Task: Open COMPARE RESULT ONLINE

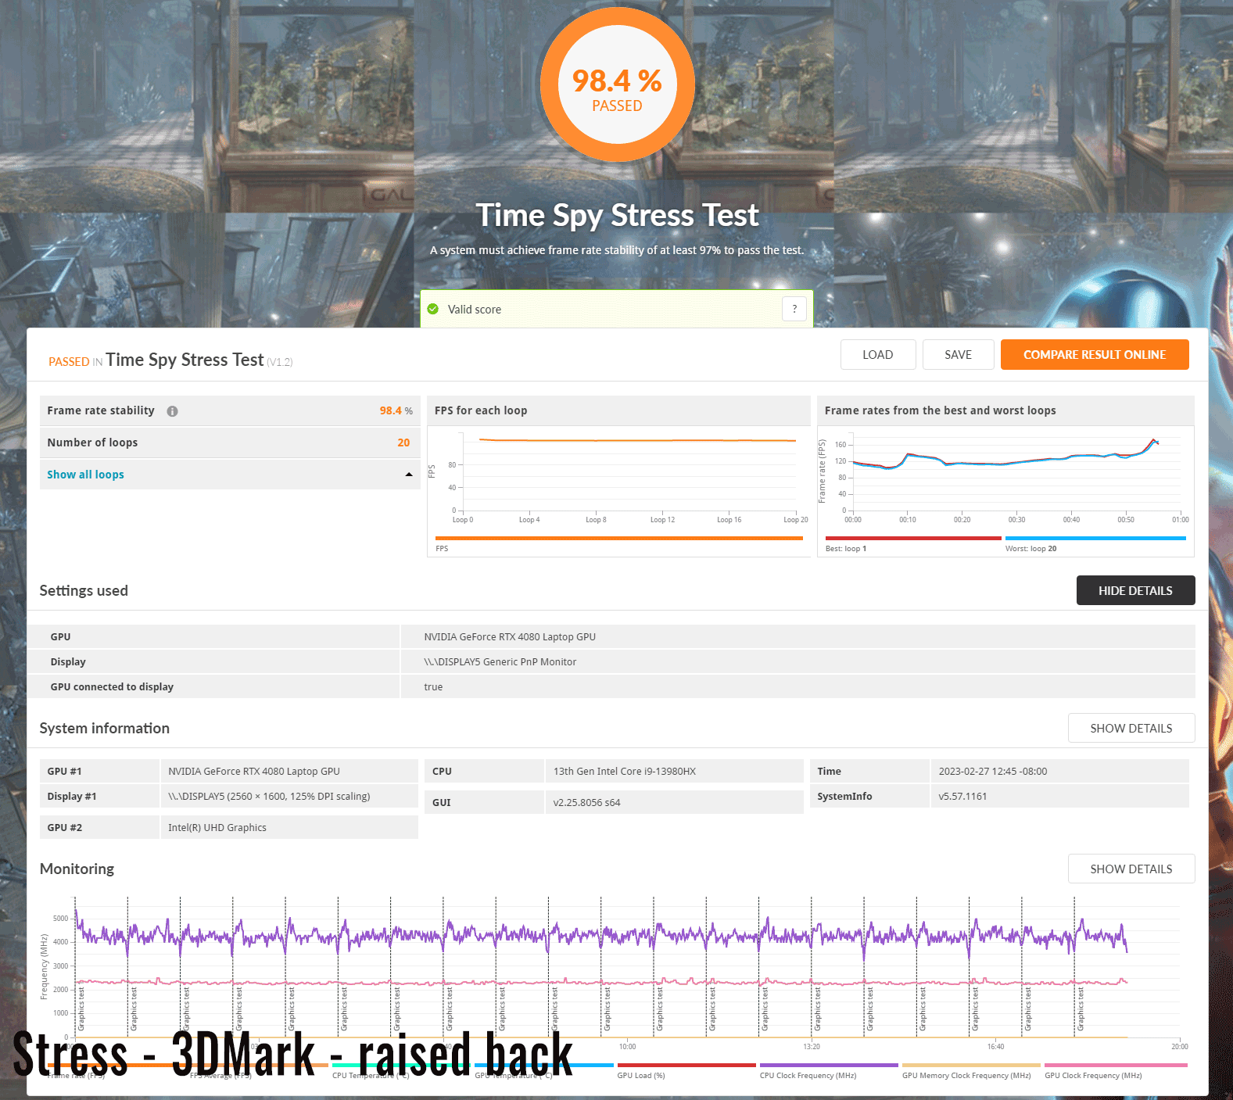Action: pos(1095,354)
